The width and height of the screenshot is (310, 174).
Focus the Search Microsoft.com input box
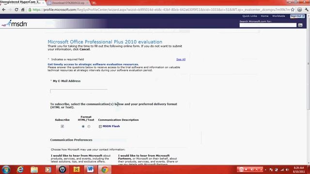(268, 25)
